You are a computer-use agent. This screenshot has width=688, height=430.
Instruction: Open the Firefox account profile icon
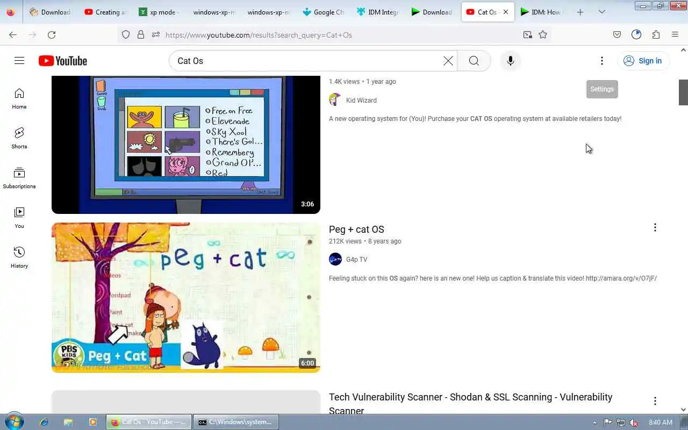click(x=636, y=34)
